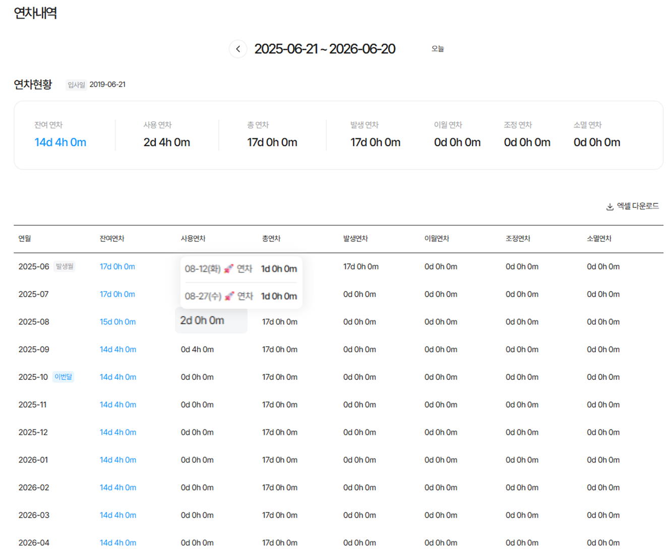Open the 15d 0h 0m remaining leave for 2025-08

[117, 322]
